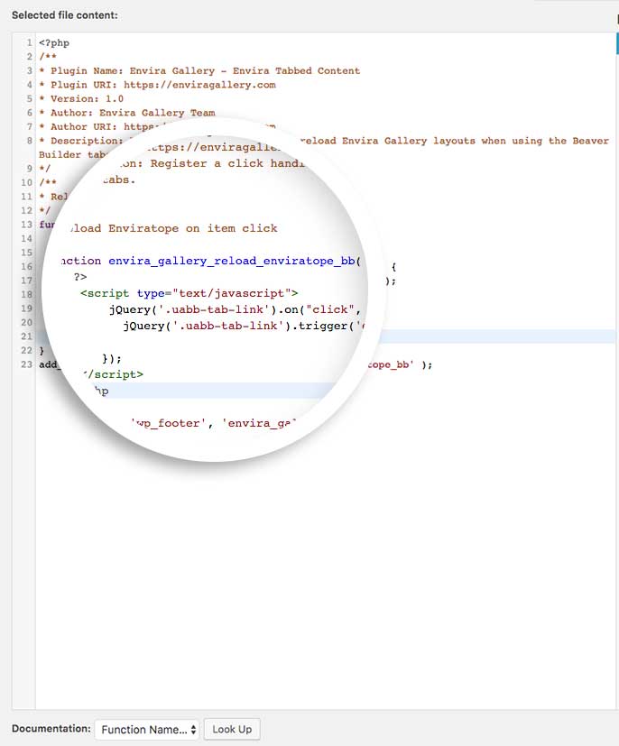Click line number 23 in the gutter

(x=27, y=364)
